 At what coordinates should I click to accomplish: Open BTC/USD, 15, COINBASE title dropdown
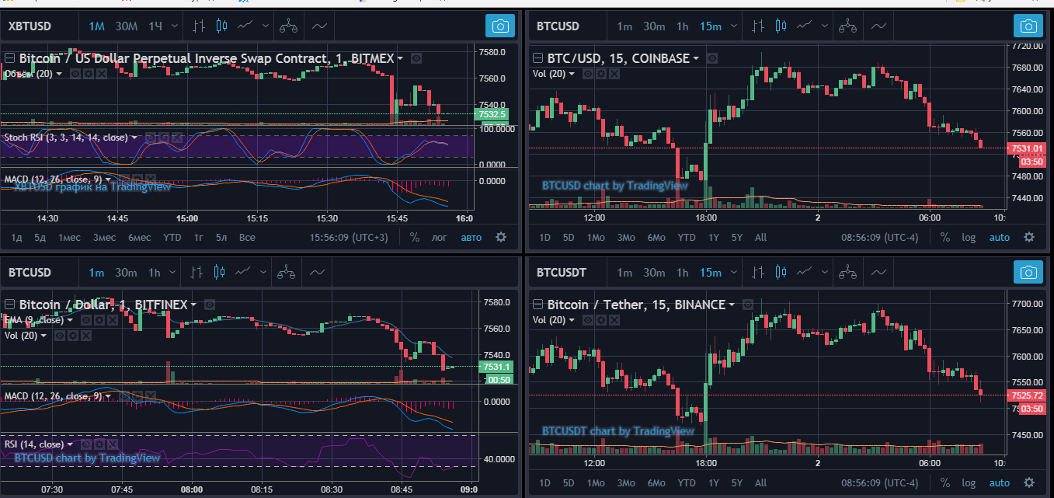pos(696,58)
